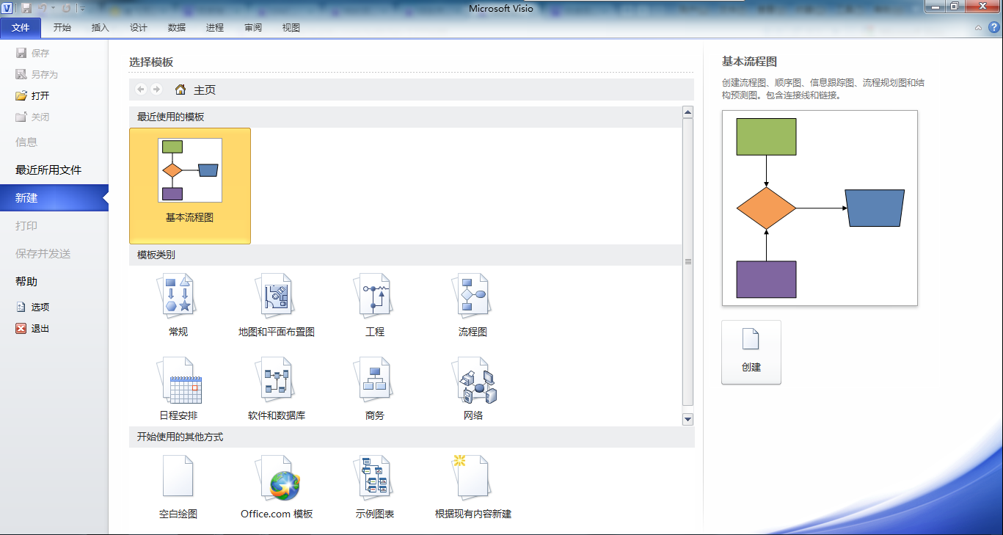Image resolution: width=1003 pixels, height=535 pixels.
Task: Open the Quick Access Toolbar customize dropdown
Action: [82, 9]
